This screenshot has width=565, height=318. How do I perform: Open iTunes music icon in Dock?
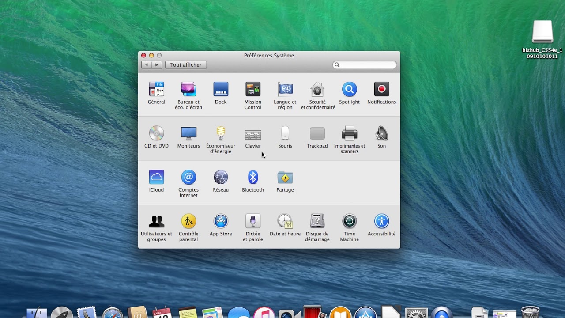tap(264, 312)
